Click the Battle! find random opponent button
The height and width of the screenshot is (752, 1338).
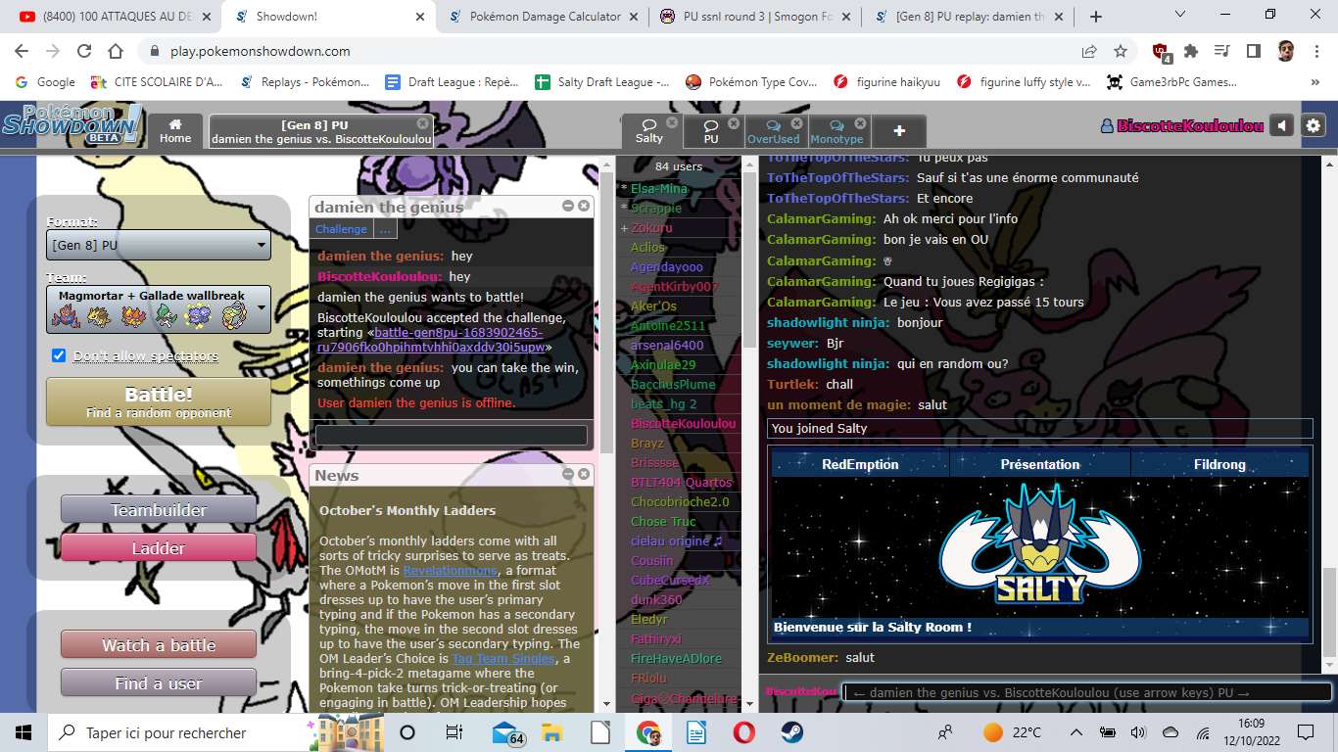tap(159, 402)
